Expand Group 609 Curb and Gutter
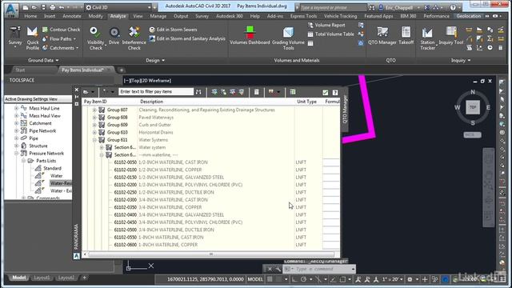This screenshot has height=288, width=512. pos(94,125)
